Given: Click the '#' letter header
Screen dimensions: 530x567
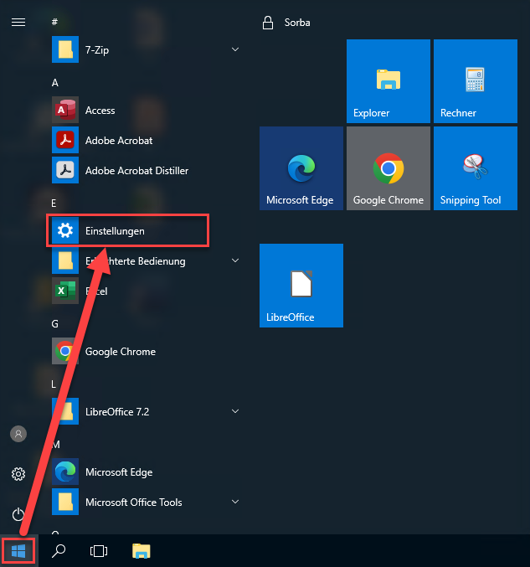Looking at the screenshot, I should (x=54, y=23).
